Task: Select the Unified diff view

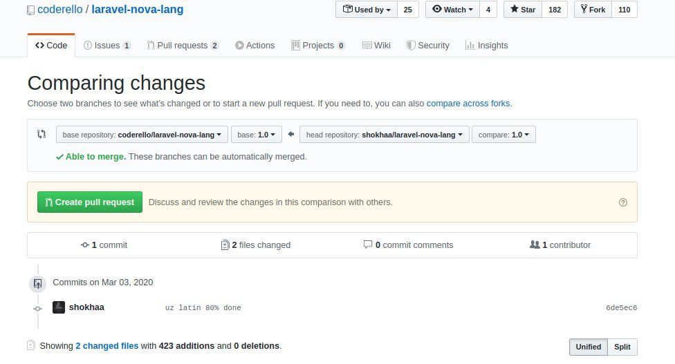Action: coord(589,347)
